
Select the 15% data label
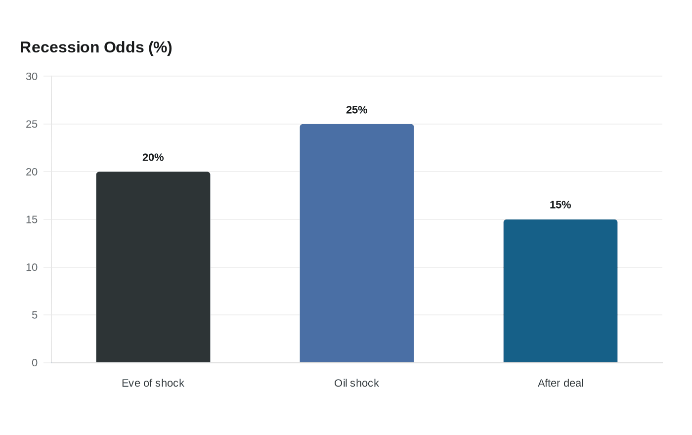coord(561,205)
